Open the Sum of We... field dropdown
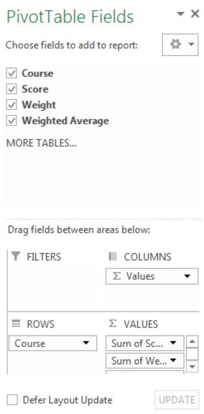The height and width of the screenshot is (414, 204). (x=173, y=360)
